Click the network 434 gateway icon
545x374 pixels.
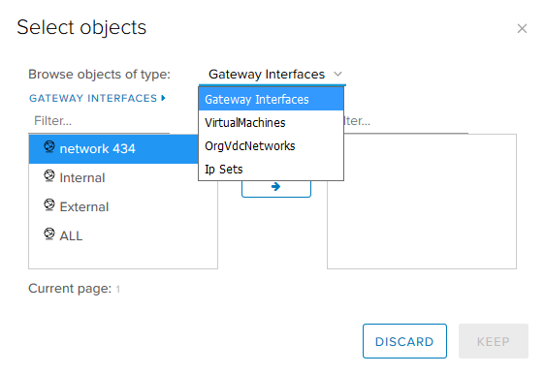(x=49, y=147)
